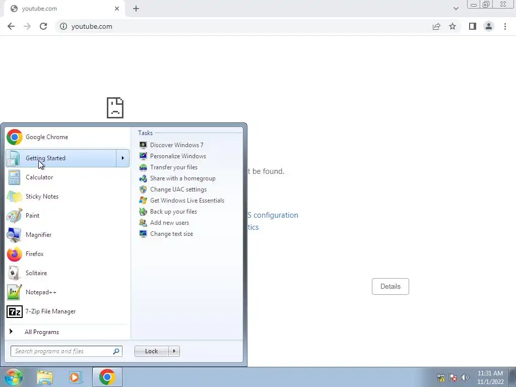Open Action Center flag tray icon
516x387 pixels.
[x=453, y=377]
